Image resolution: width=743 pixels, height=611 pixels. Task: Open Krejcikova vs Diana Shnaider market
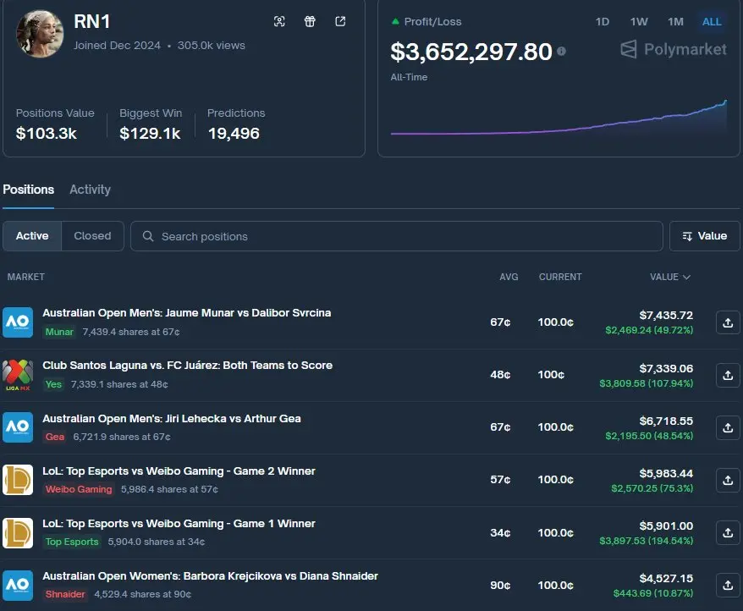click(x=210, y=576)
